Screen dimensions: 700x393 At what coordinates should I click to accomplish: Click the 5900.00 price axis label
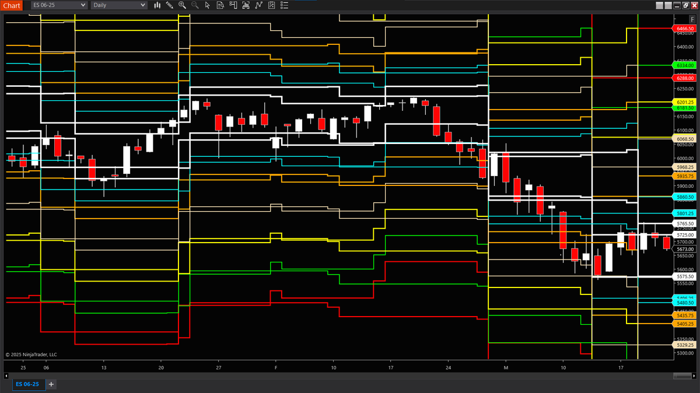[x=685, y=186]
